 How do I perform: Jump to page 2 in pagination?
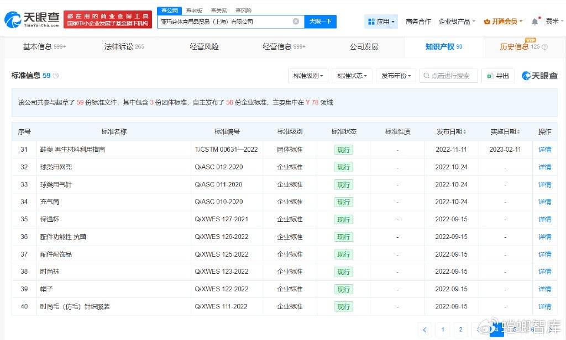coord(460,330)
